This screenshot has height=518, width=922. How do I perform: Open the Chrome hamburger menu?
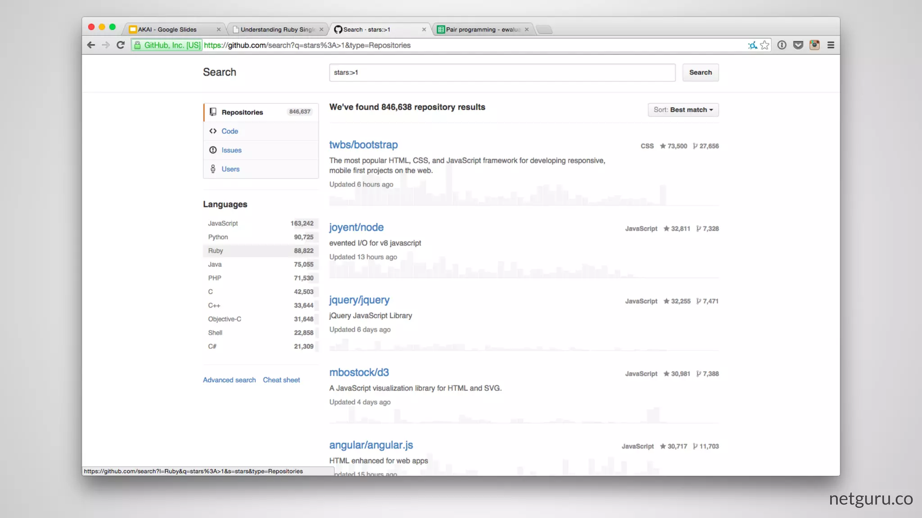pyautogui.click(x=831, y=45)
